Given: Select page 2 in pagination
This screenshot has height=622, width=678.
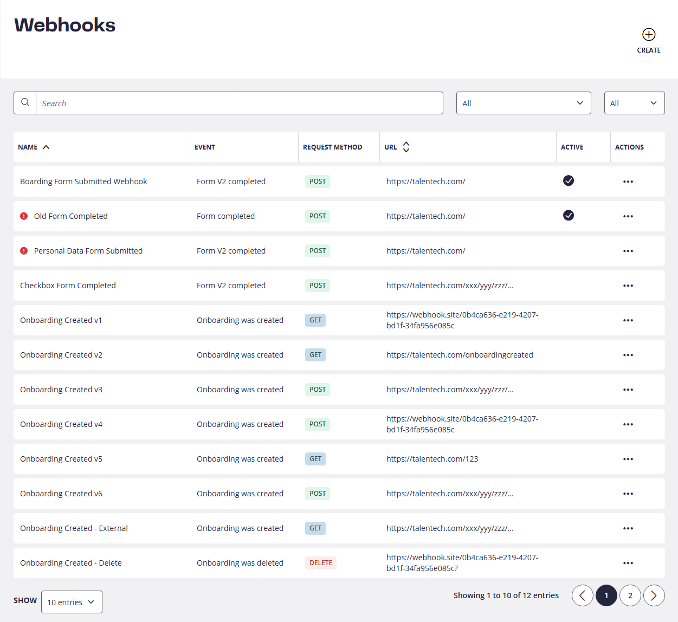Looking at the screenshot, I should click(630, 595).
